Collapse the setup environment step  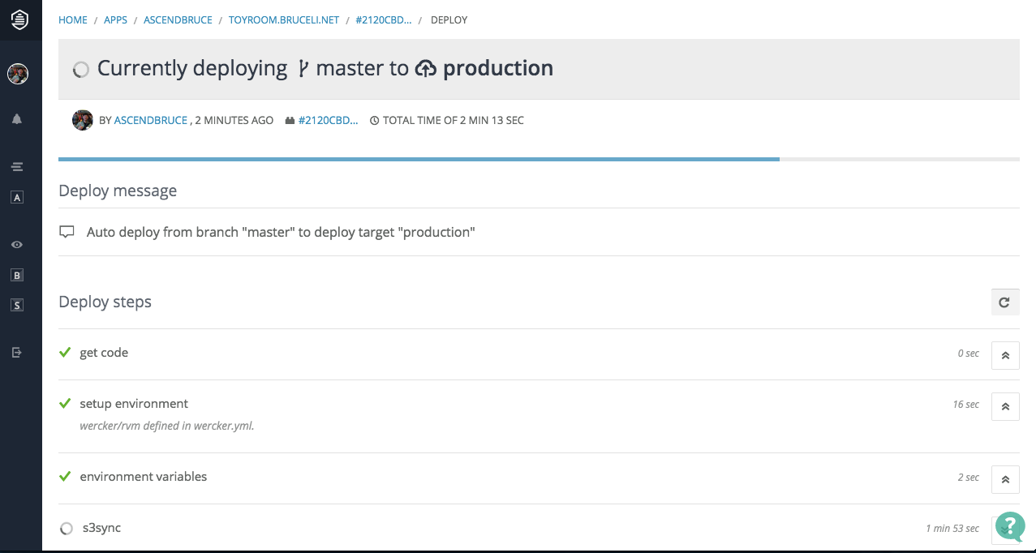coord(1005,406)
